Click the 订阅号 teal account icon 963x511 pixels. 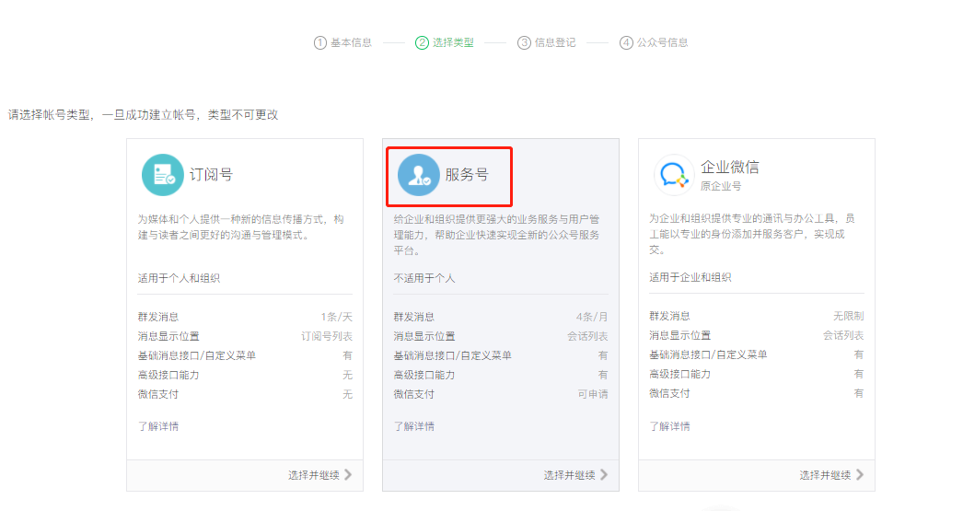(x=163, y=175)
